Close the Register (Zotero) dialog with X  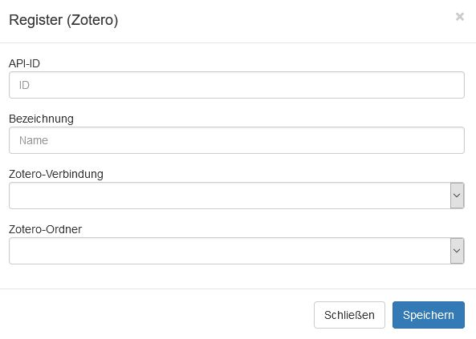click(460, 17)
